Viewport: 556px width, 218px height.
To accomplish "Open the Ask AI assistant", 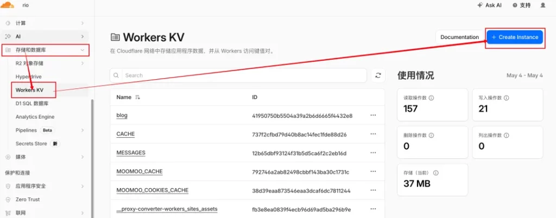I will 490,5.
